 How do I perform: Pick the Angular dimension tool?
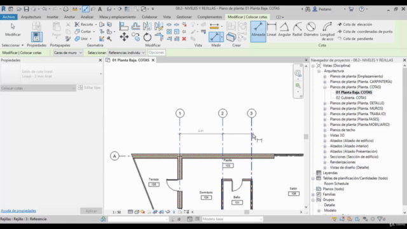point(284,29)
